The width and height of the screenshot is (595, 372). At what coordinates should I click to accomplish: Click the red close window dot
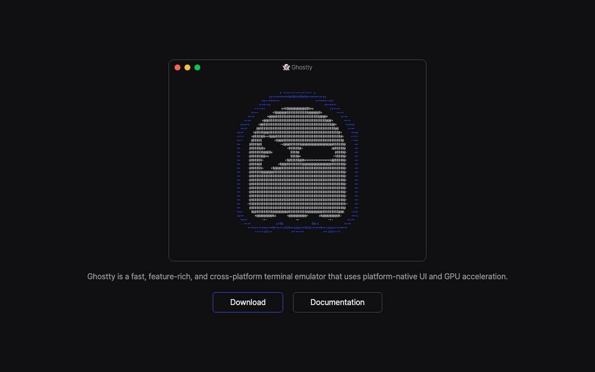(178, 67)
